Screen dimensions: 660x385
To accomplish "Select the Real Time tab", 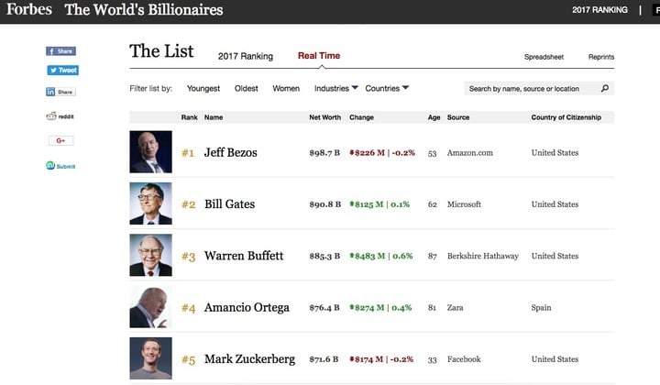I will (x=319, y=56).
